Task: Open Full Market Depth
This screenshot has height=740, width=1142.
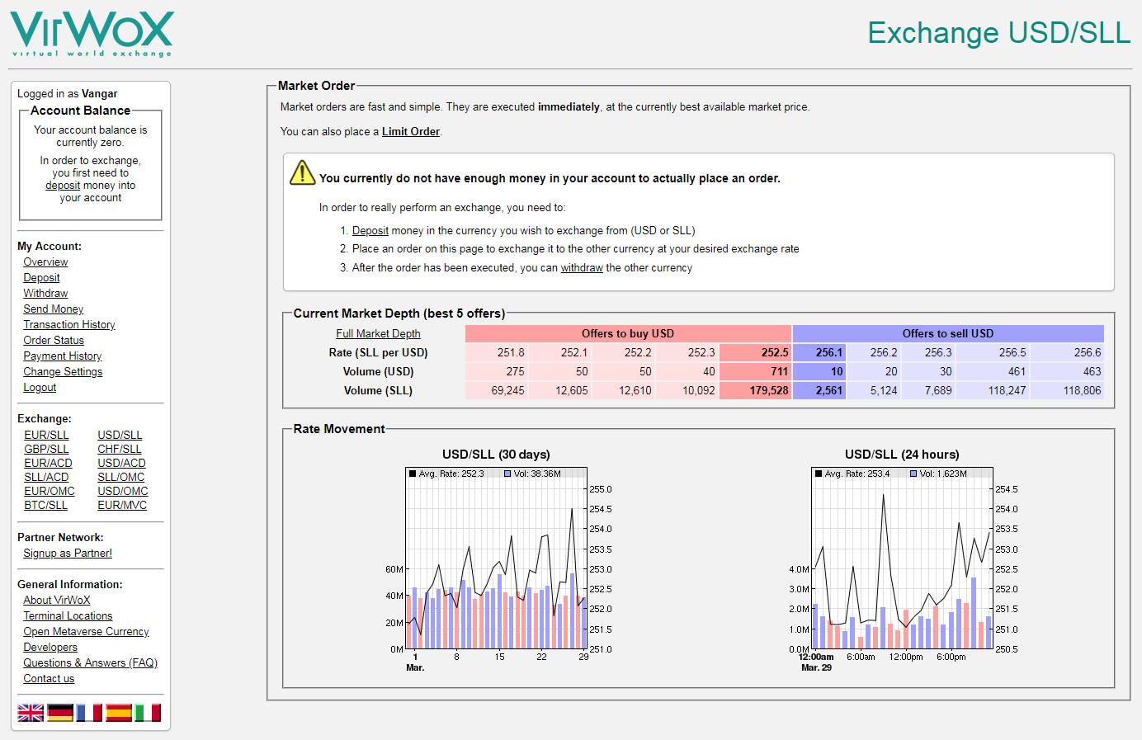Action: 378,334
